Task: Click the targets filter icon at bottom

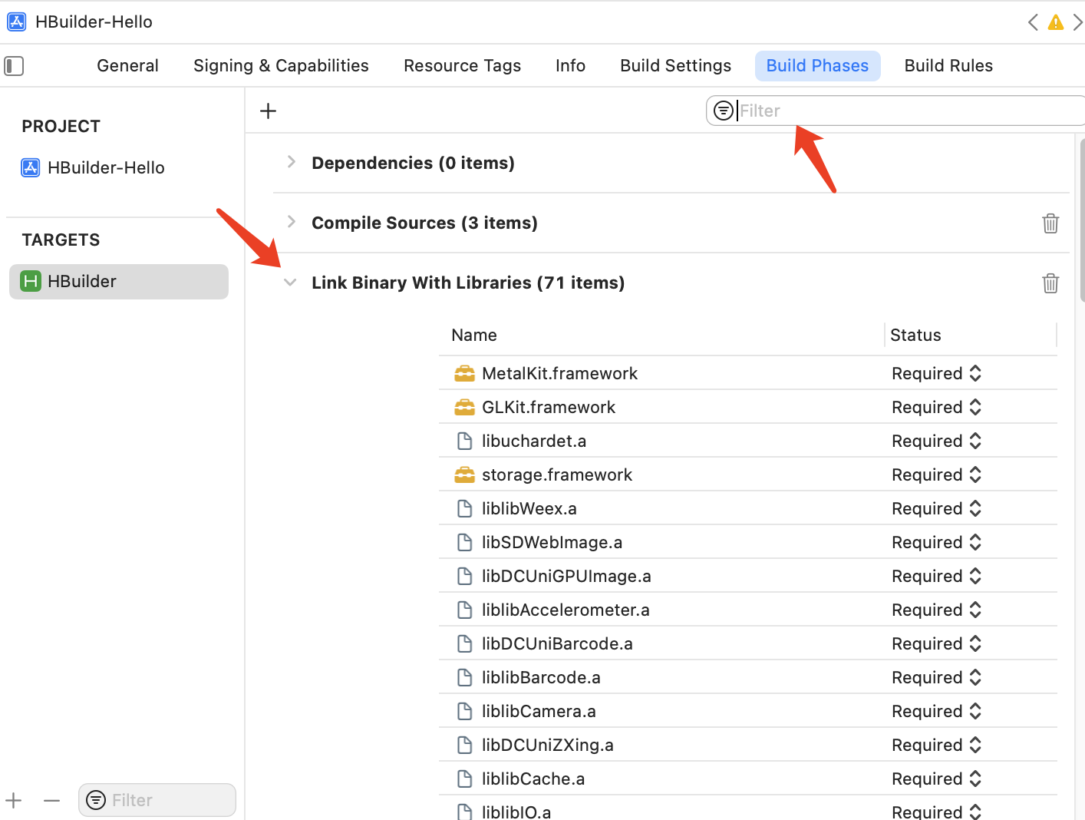Action: click(96, 800)
